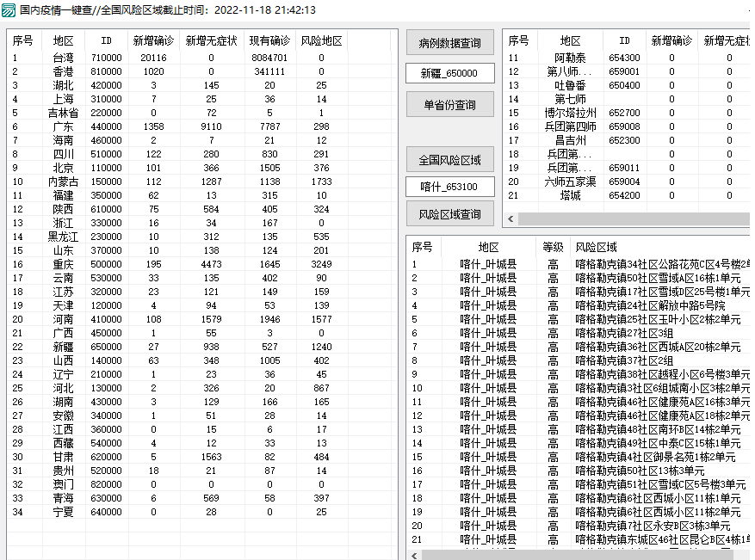Click the 风险地区 column header
The height and width of the screenshot is (560, 755).
tap(321, 41)
